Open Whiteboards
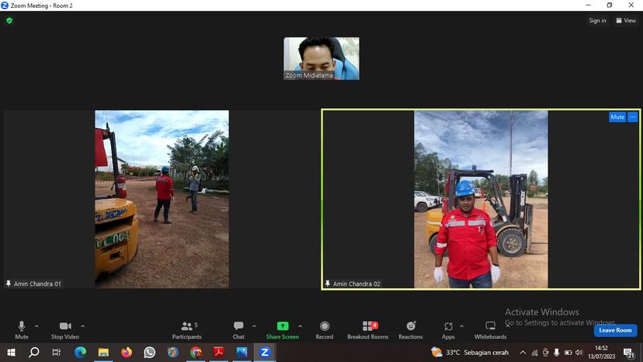This screenshot has width=643, height=362. click(x=491, y=330)
